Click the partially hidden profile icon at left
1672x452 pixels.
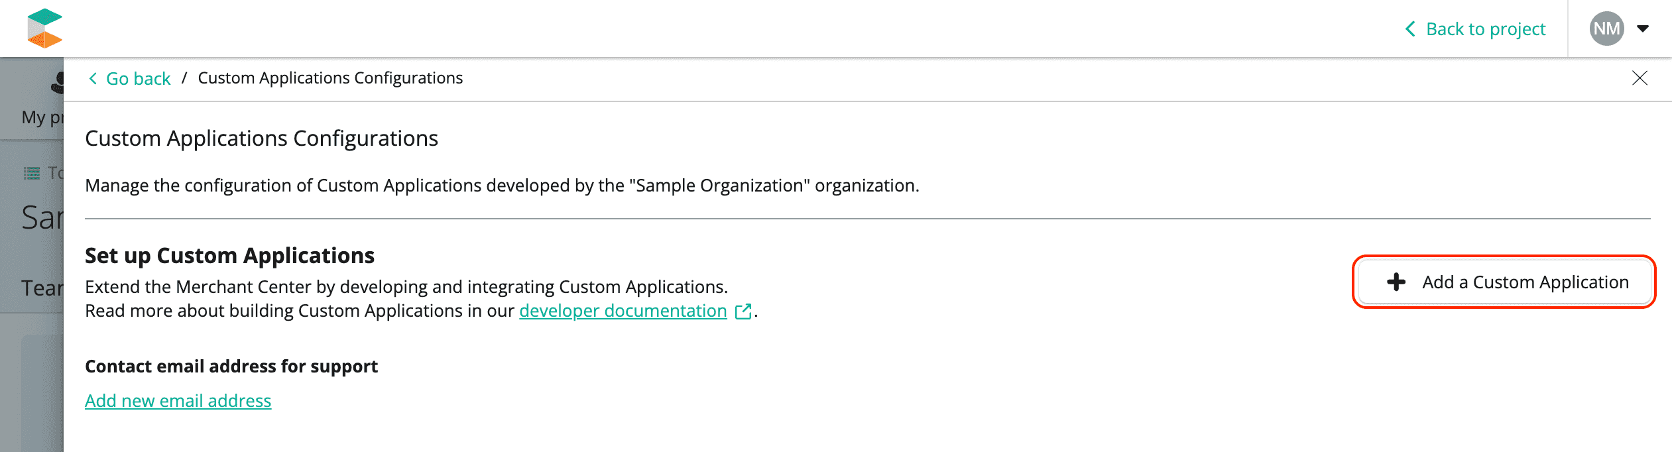58,82
